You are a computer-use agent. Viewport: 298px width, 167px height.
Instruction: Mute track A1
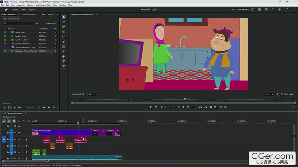coord(19,140)
